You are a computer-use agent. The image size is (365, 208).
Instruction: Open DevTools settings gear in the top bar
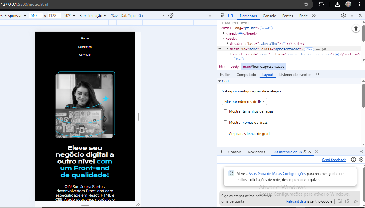(x=344, y=15)
